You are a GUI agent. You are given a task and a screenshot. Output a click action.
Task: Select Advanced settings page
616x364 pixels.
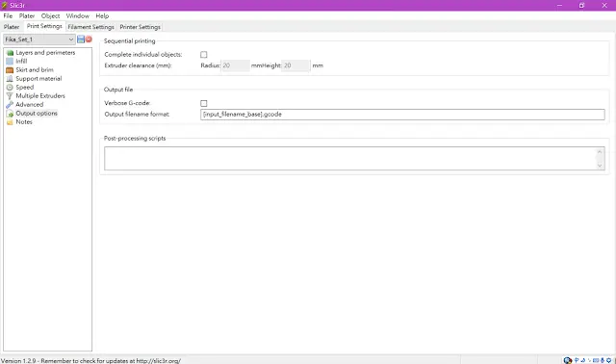pos(30,105)
